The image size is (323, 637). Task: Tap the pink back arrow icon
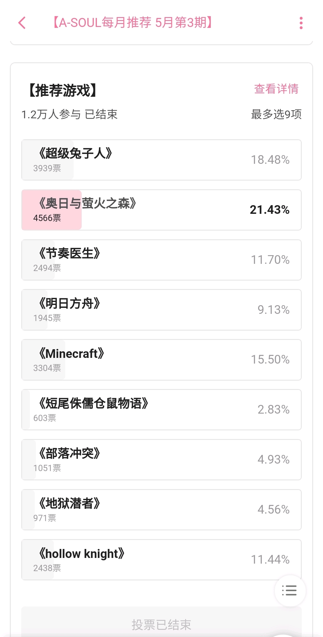22,23
